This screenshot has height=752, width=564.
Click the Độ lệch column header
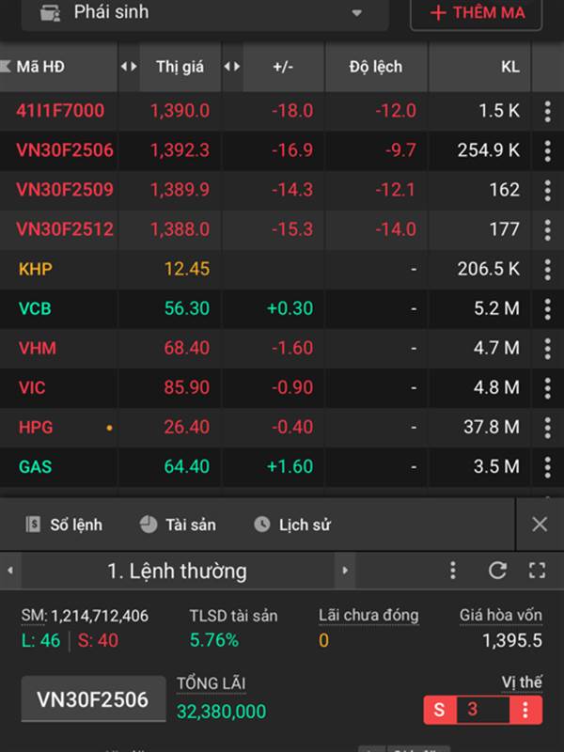[x=376, y=67]
